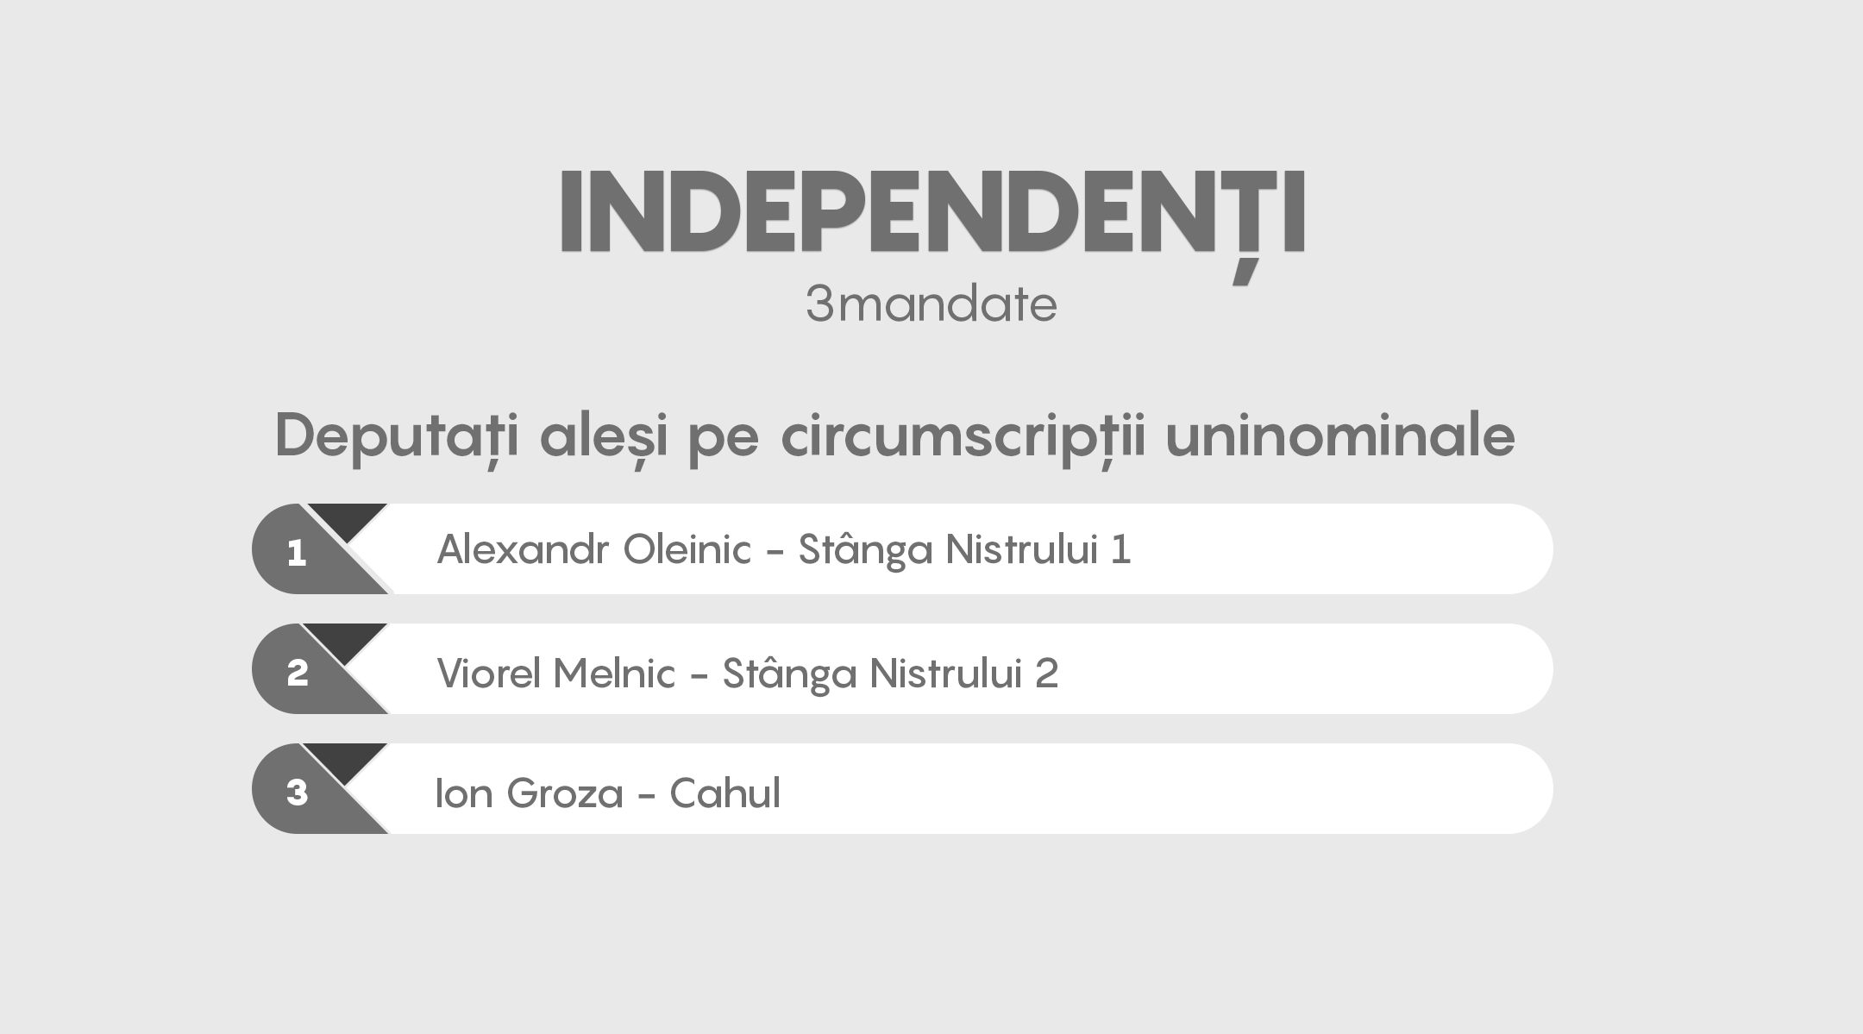The width and height of the screenshot is (1863, 1034).
Task: Click the INDEPENDENȚI title
Action: click(x=931, y=212)
